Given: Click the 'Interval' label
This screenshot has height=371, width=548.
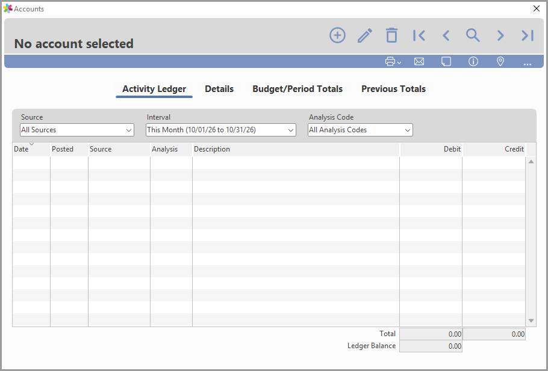Looking at the screenshot, I should pyautogui.click(x=158, y=117).
